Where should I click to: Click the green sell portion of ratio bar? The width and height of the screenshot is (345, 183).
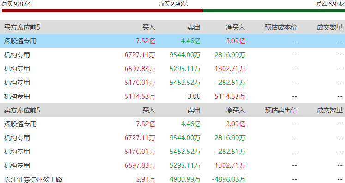click(274, 11)
